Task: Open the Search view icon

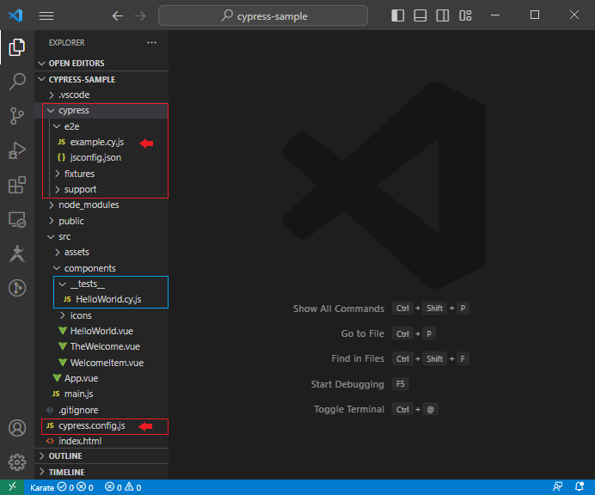Action: pos(17,81)
